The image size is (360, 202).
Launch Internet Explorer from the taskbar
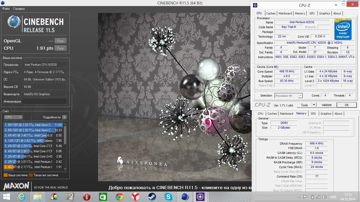21,196
